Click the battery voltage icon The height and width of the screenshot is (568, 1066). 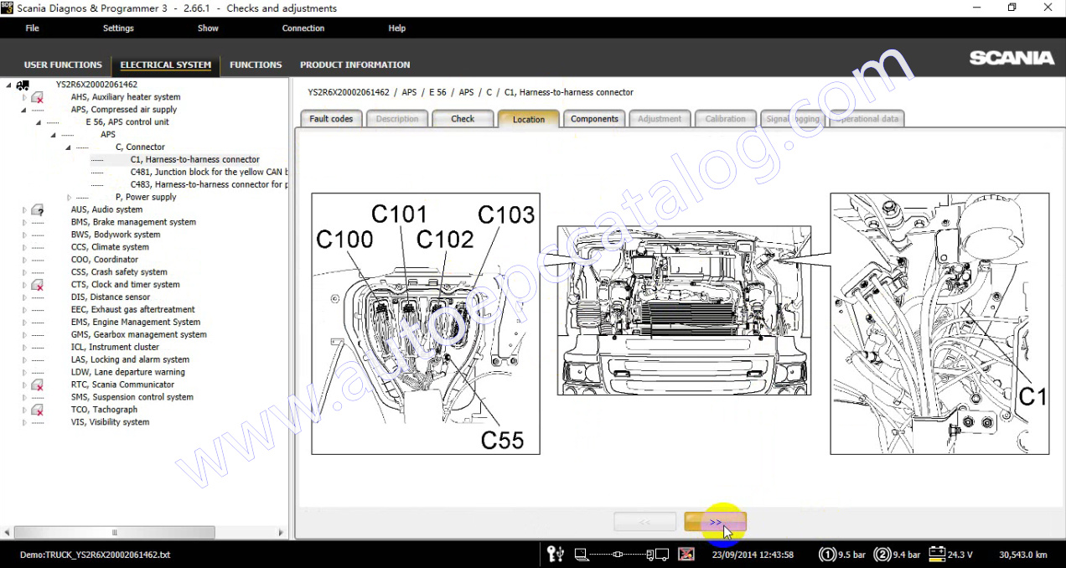click(x=936, y=554)
